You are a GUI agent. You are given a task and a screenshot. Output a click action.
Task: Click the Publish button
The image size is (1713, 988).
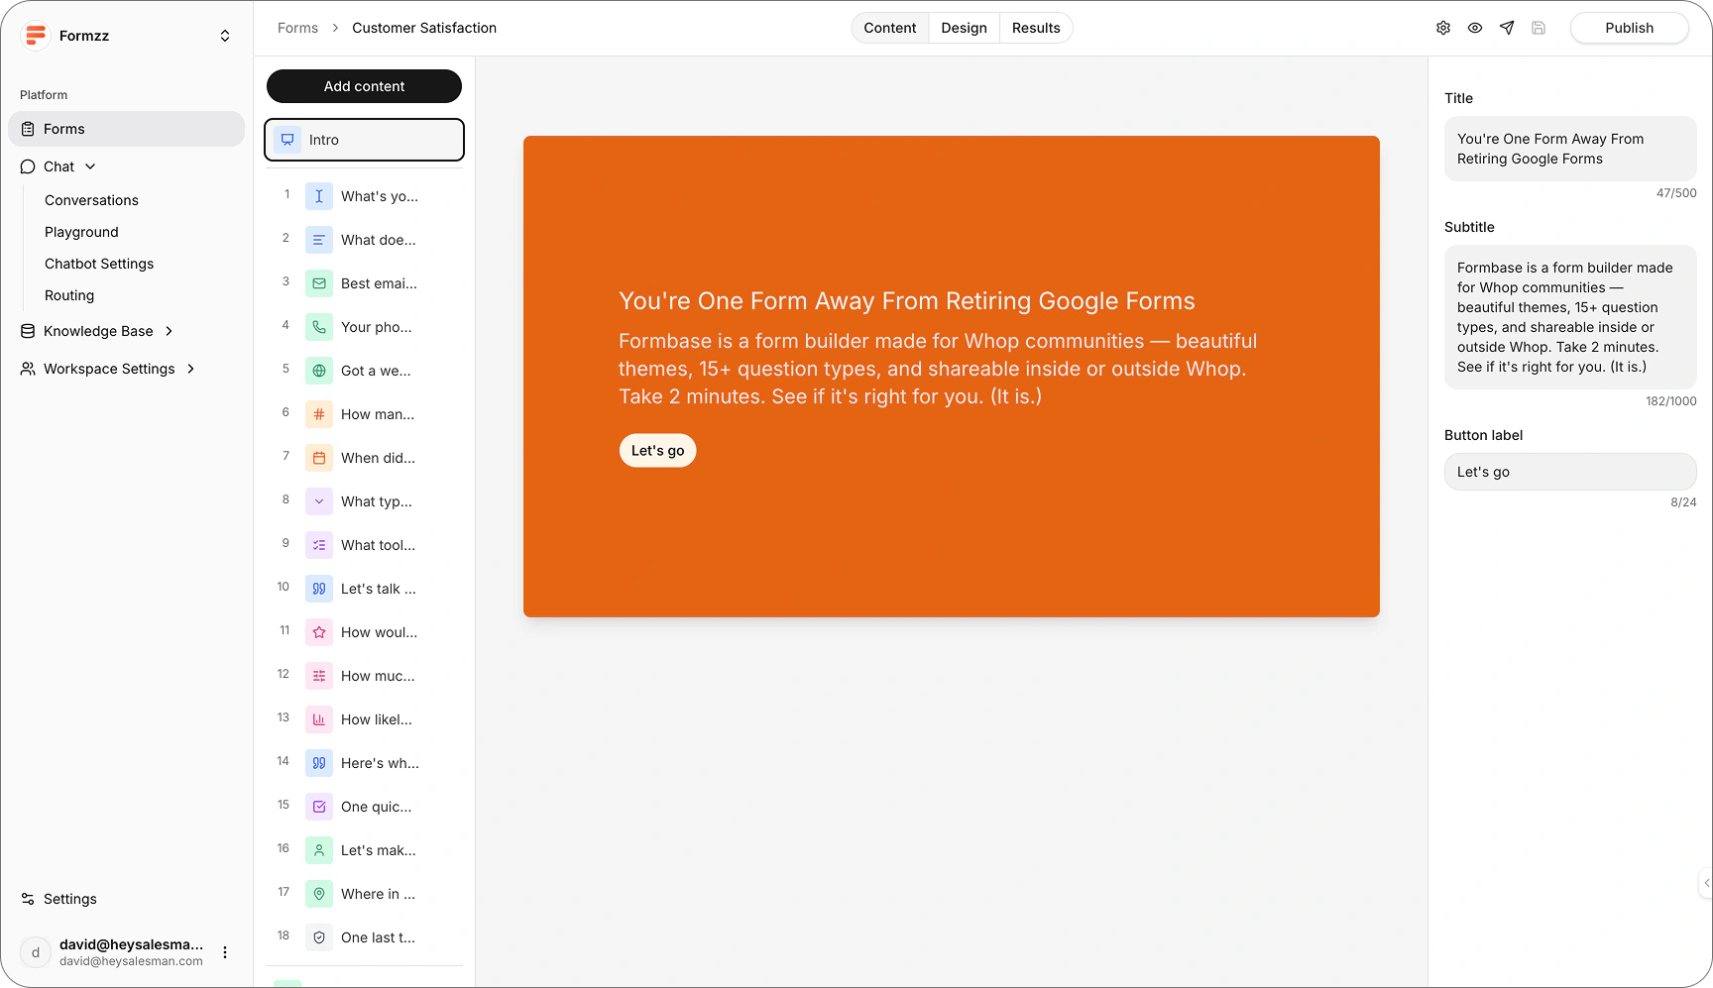pyautogui.click(x=1629, y=28)
